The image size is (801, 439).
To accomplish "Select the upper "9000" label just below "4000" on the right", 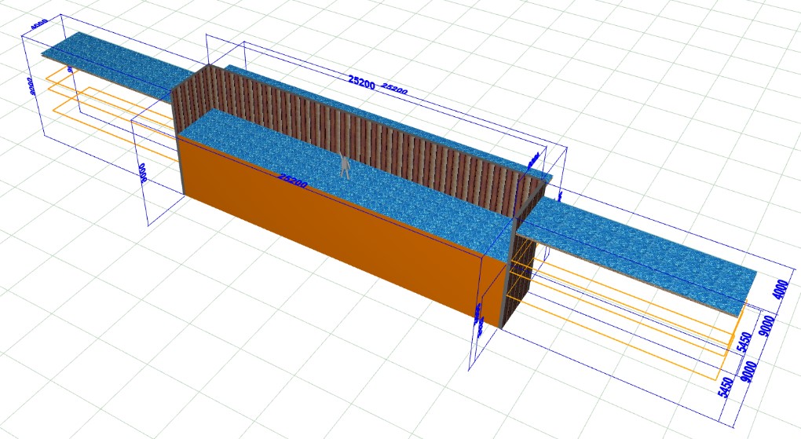I will 767,326.
